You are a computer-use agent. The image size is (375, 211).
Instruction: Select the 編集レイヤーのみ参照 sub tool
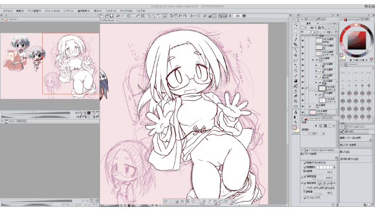pos(356,138)
